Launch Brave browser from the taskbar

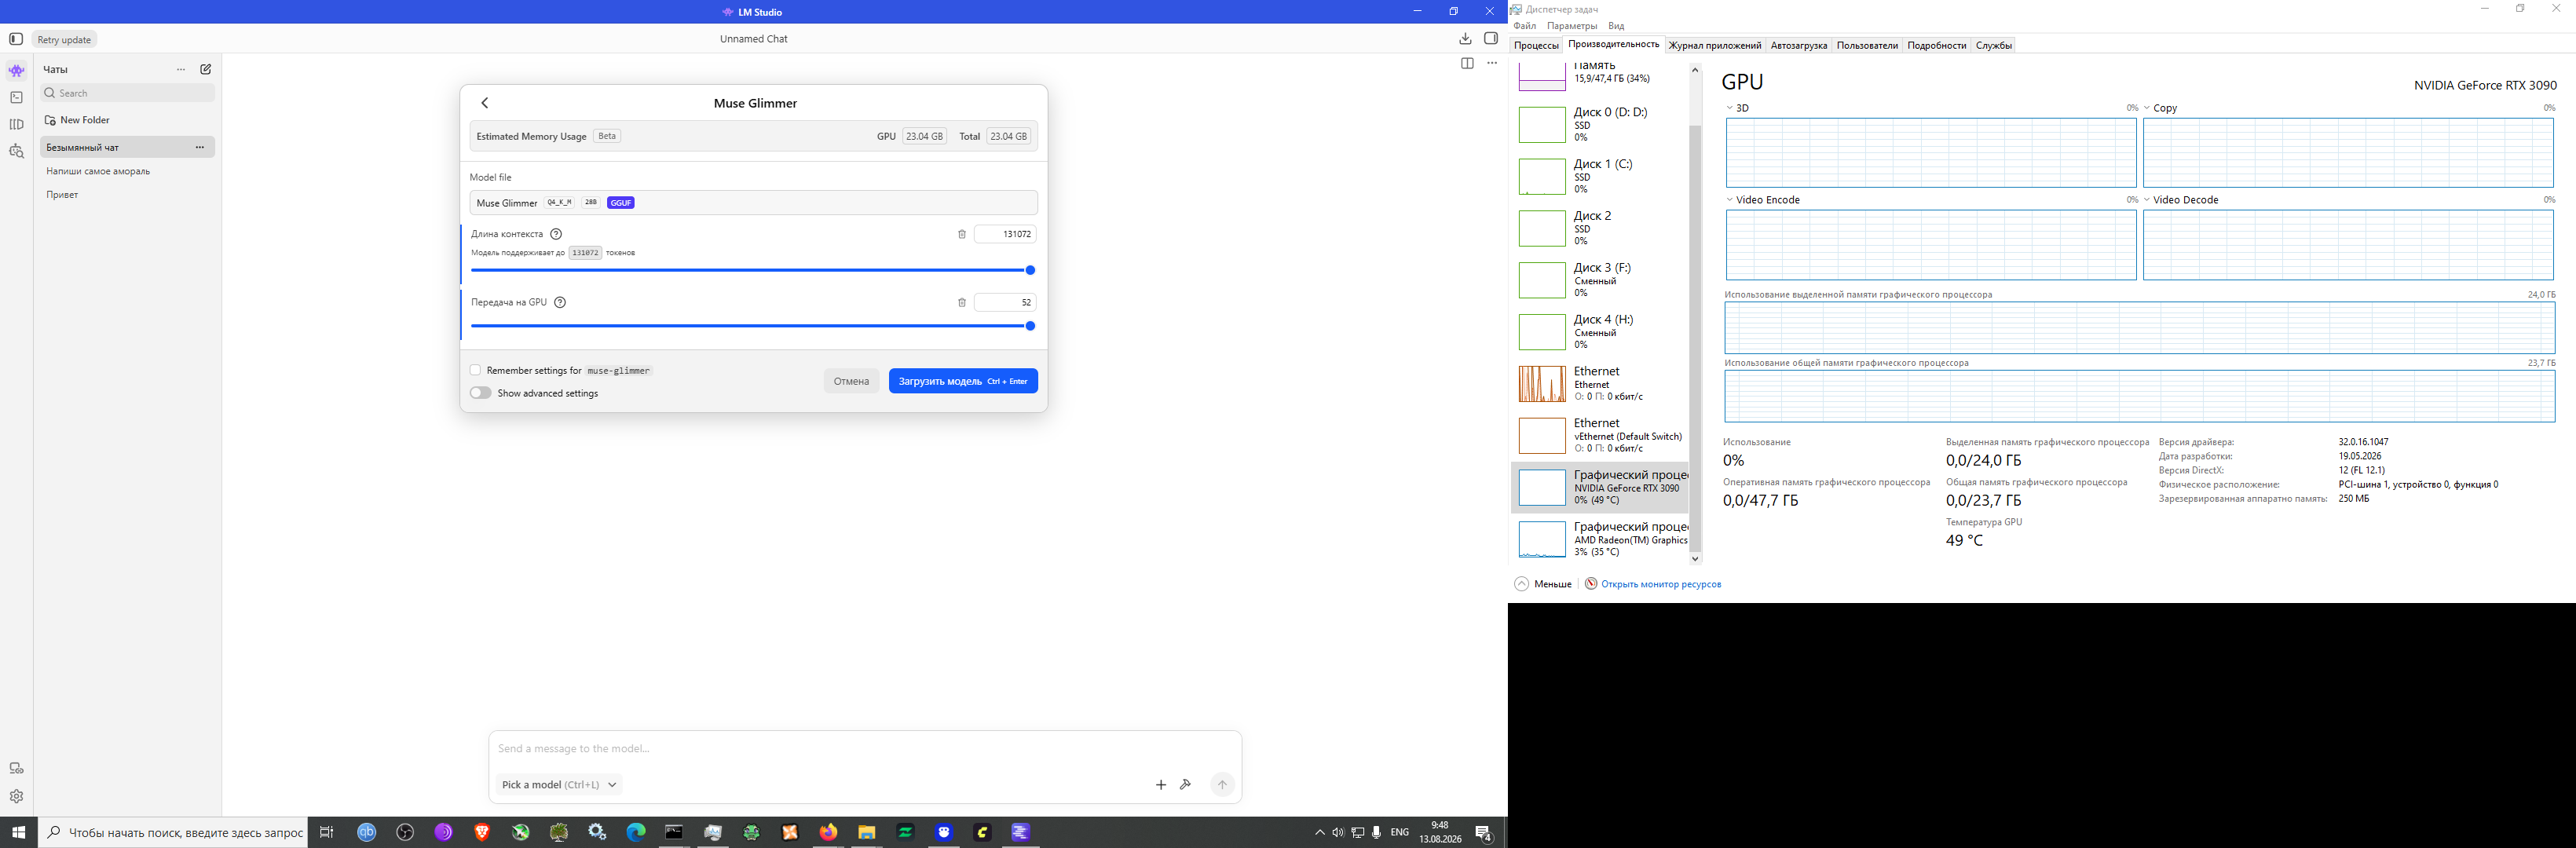(x=482, y=832)
